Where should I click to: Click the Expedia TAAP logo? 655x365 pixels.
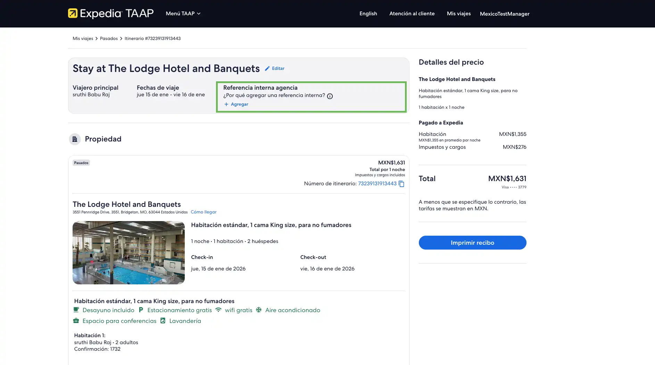111,14
